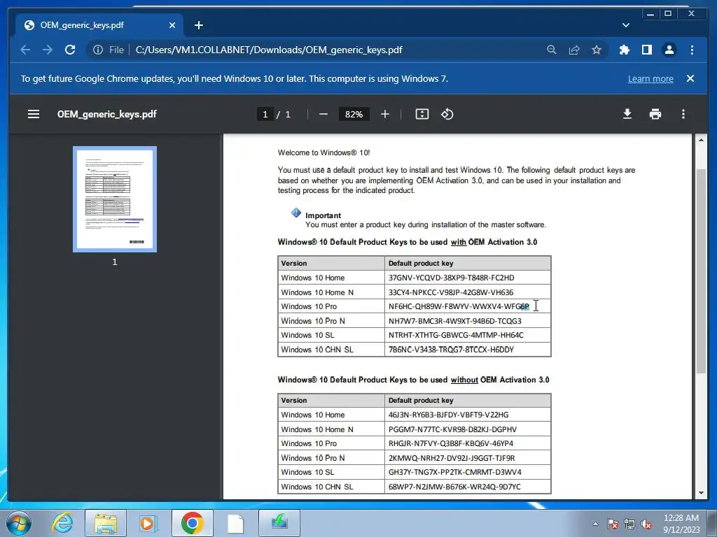Open the Windows Start menu orb
717x537 pixels.
pyautogui.click(x=19, y=523)
